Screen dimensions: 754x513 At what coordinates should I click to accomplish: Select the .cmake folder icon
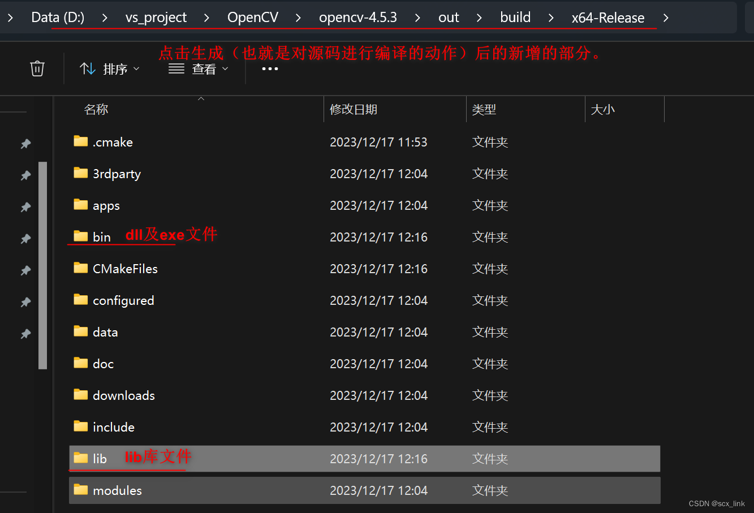click(81, 141)
